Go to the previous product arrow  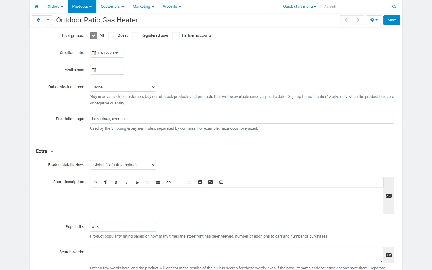346,20
